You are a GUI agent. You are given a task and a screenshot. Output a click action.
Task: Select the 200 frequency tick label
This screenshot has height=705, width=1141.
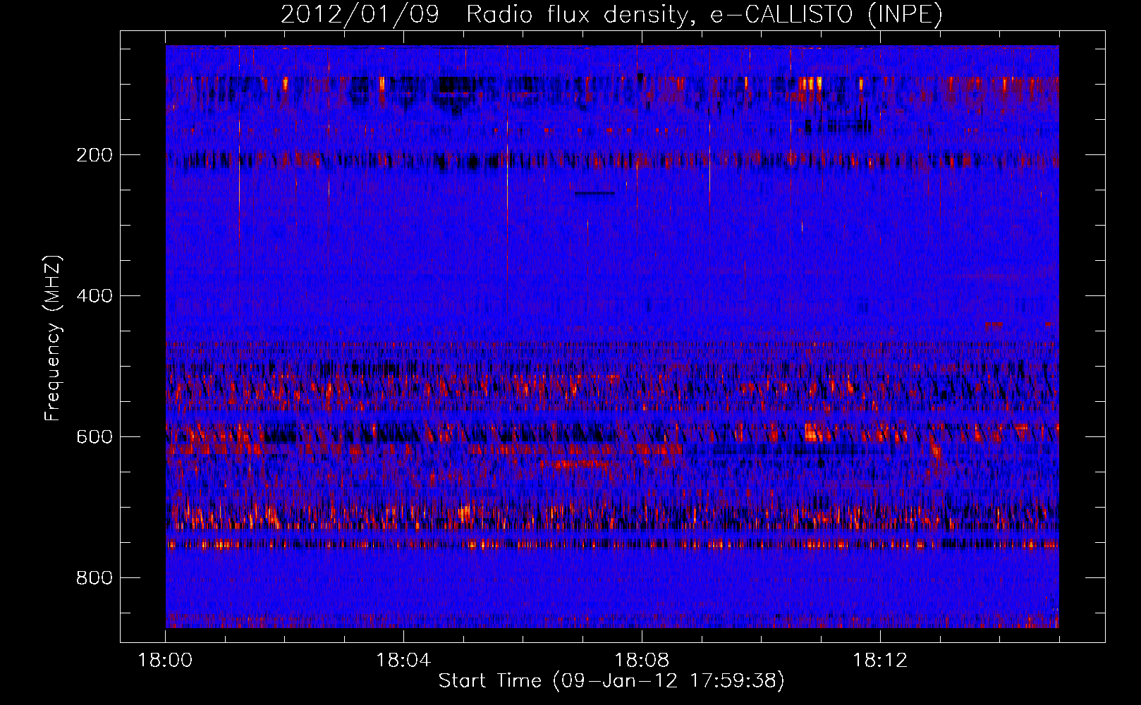94,155
